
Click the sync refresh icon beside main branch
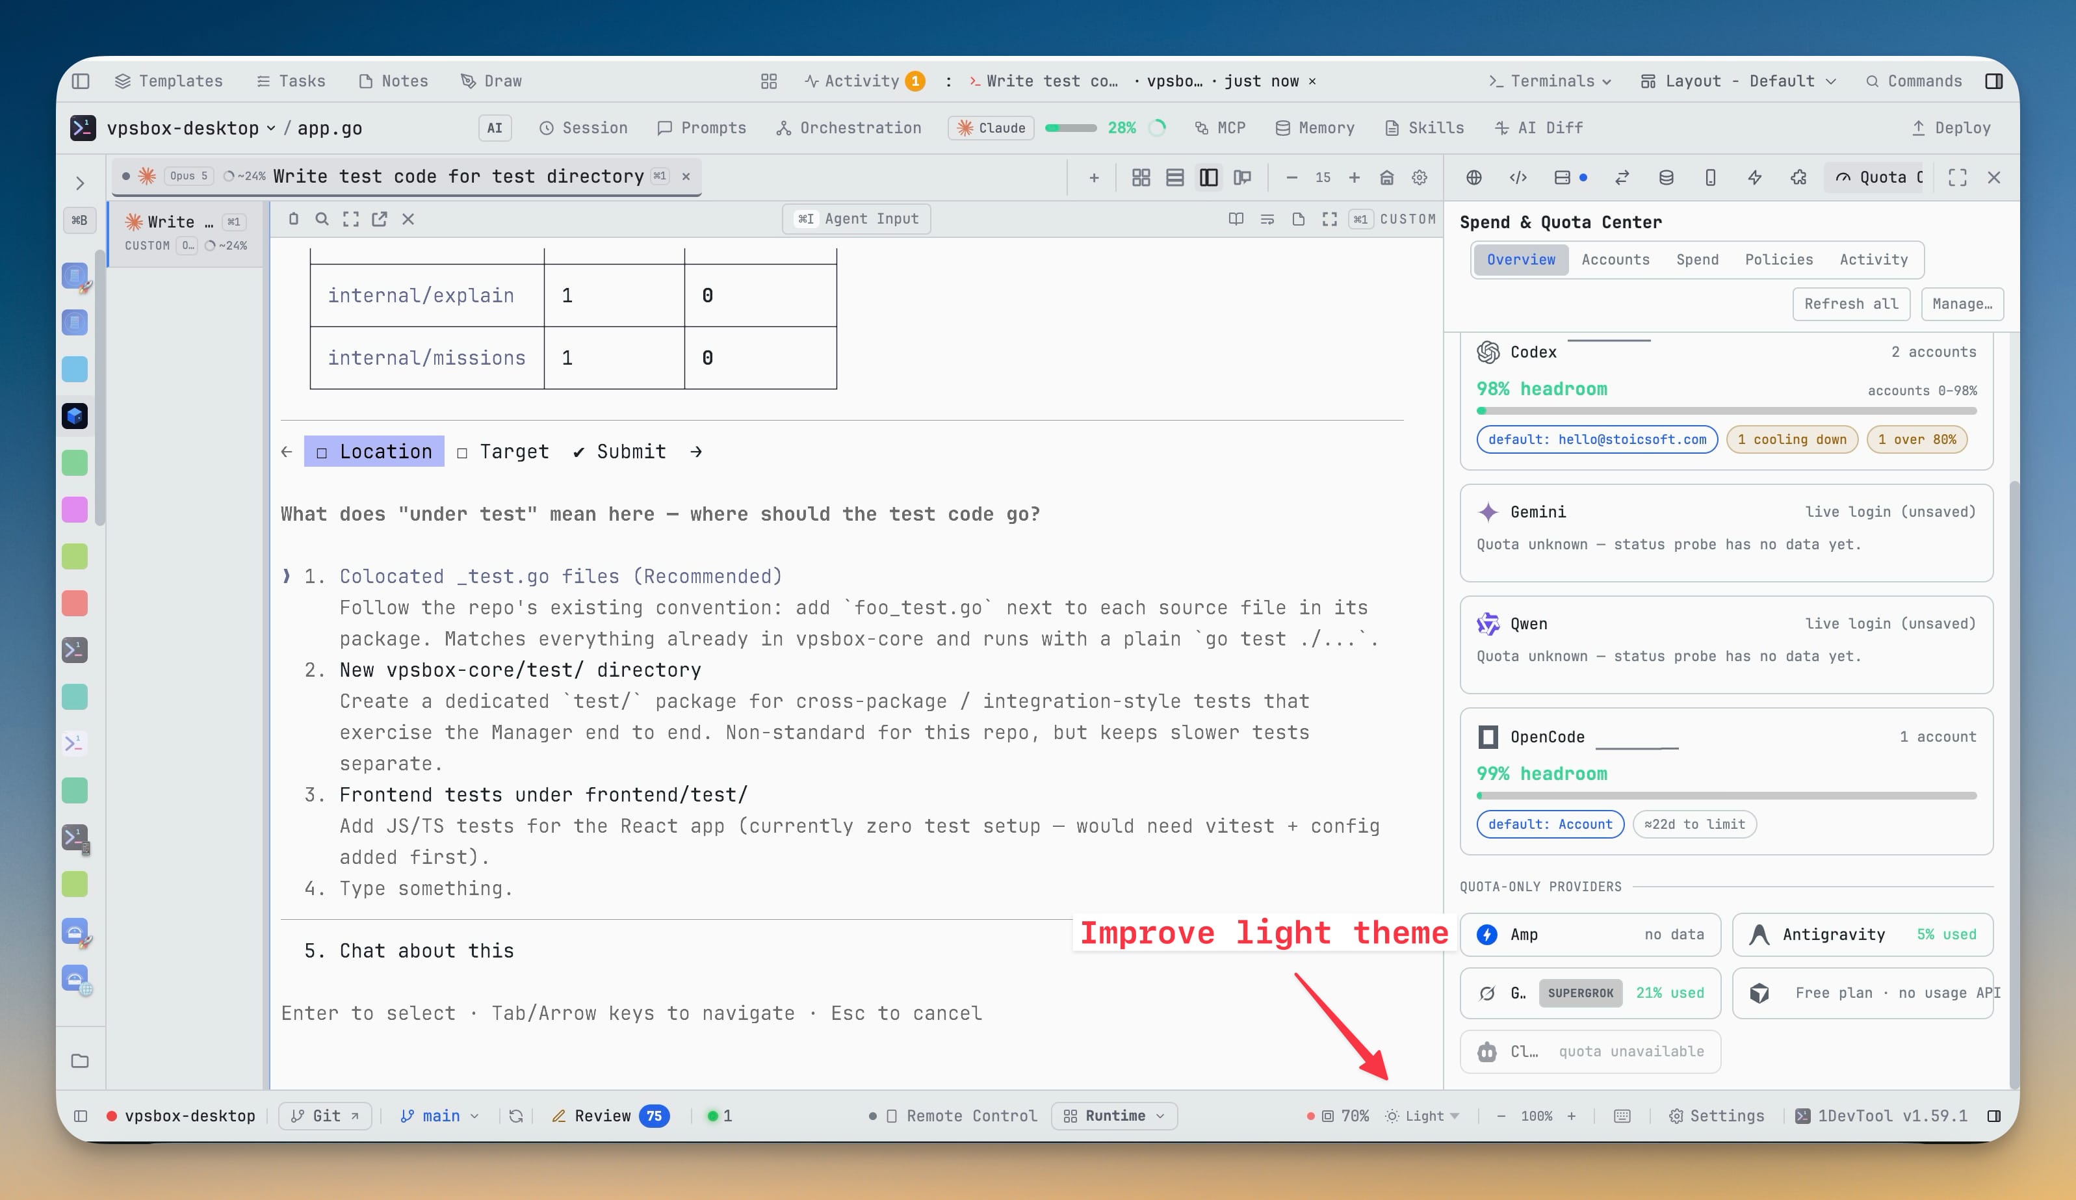pos(515,1115)
